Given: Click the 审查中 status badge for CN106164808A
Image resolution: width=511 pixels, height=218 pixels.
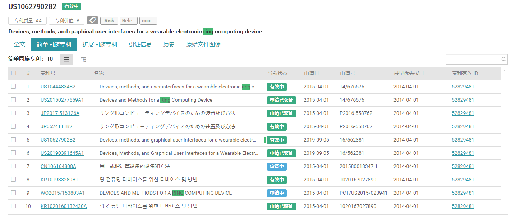Looking at the screenshot, I should [277, 167].
